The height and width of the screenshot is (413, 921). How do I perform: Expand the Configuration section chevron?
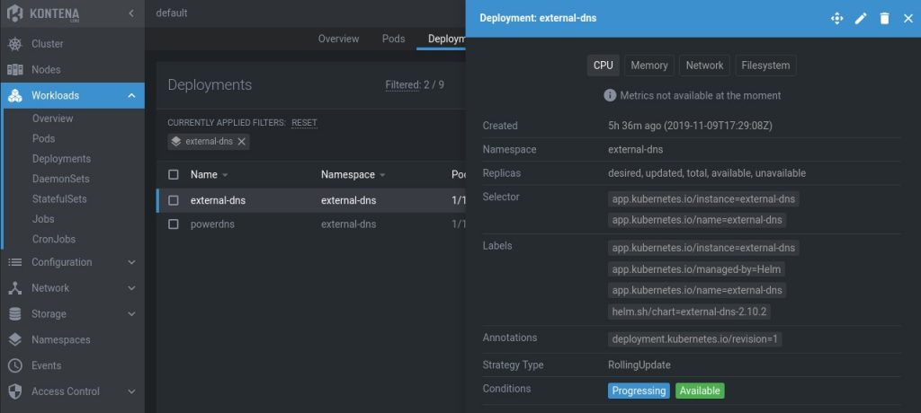tap(131, 262)
